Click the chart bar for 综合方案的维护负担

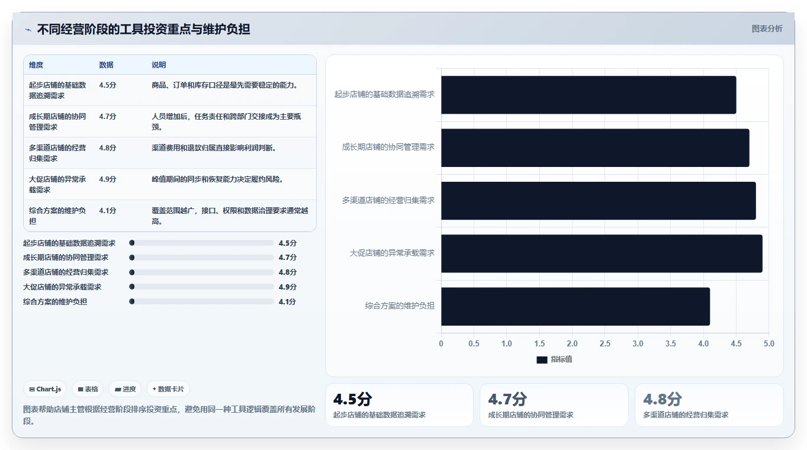click(x=575, y=306)
